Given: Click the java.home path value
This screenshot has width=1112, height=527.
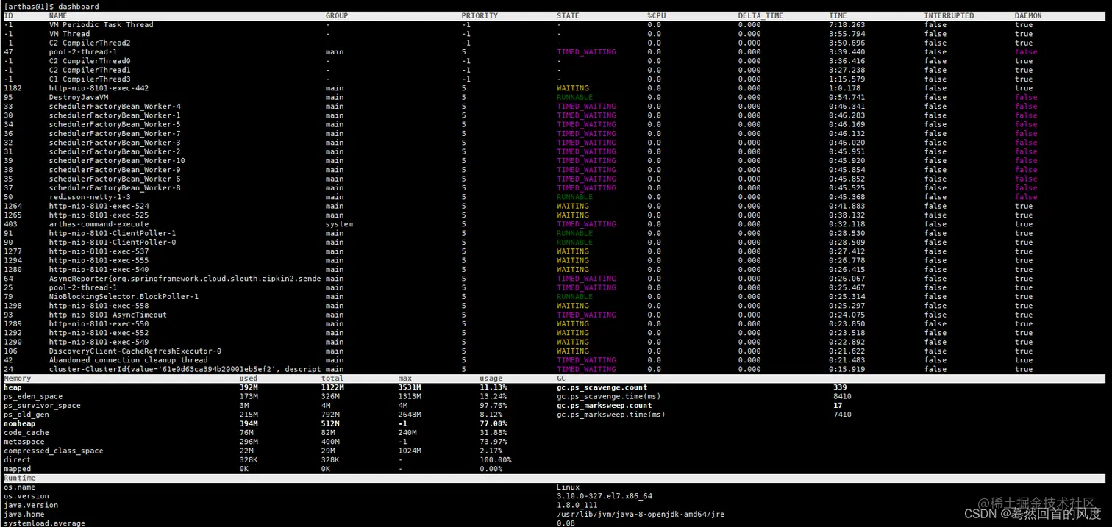Looking at the screenshot, I should [x=641, y=515].
